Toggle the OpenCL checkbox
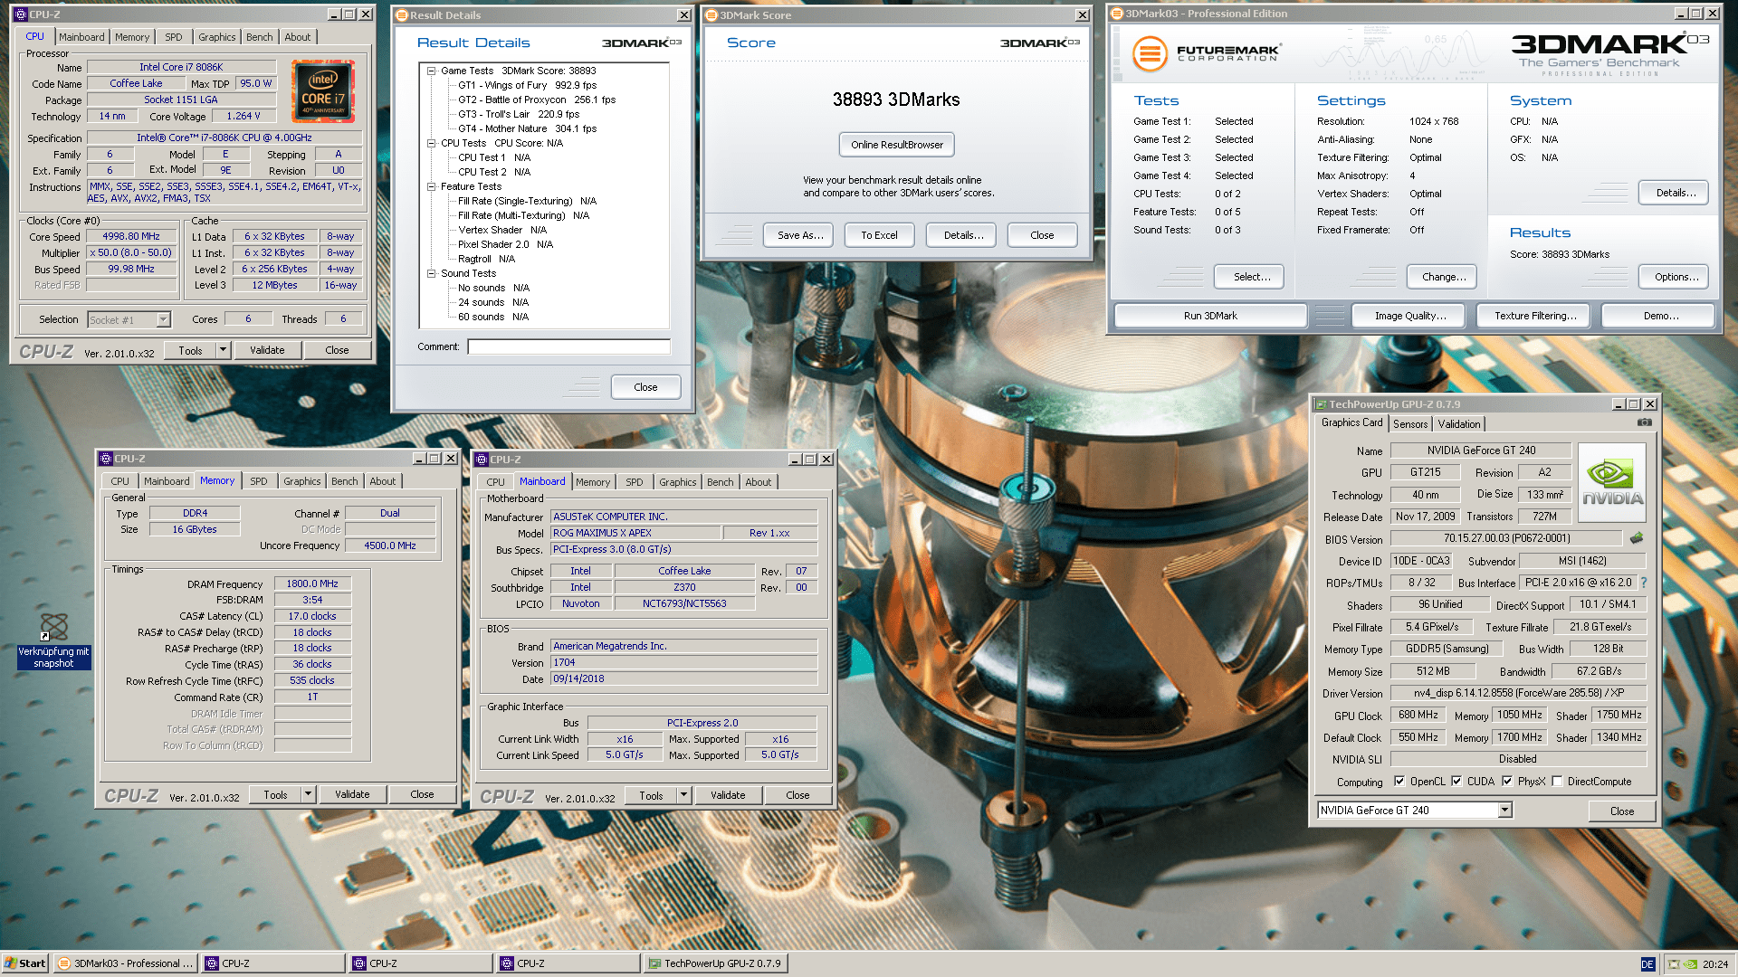 (x=1399, y=782)
